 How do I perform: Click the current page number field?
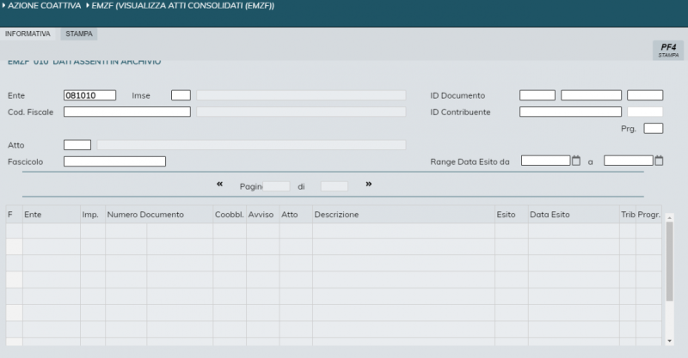pos(276,186)
